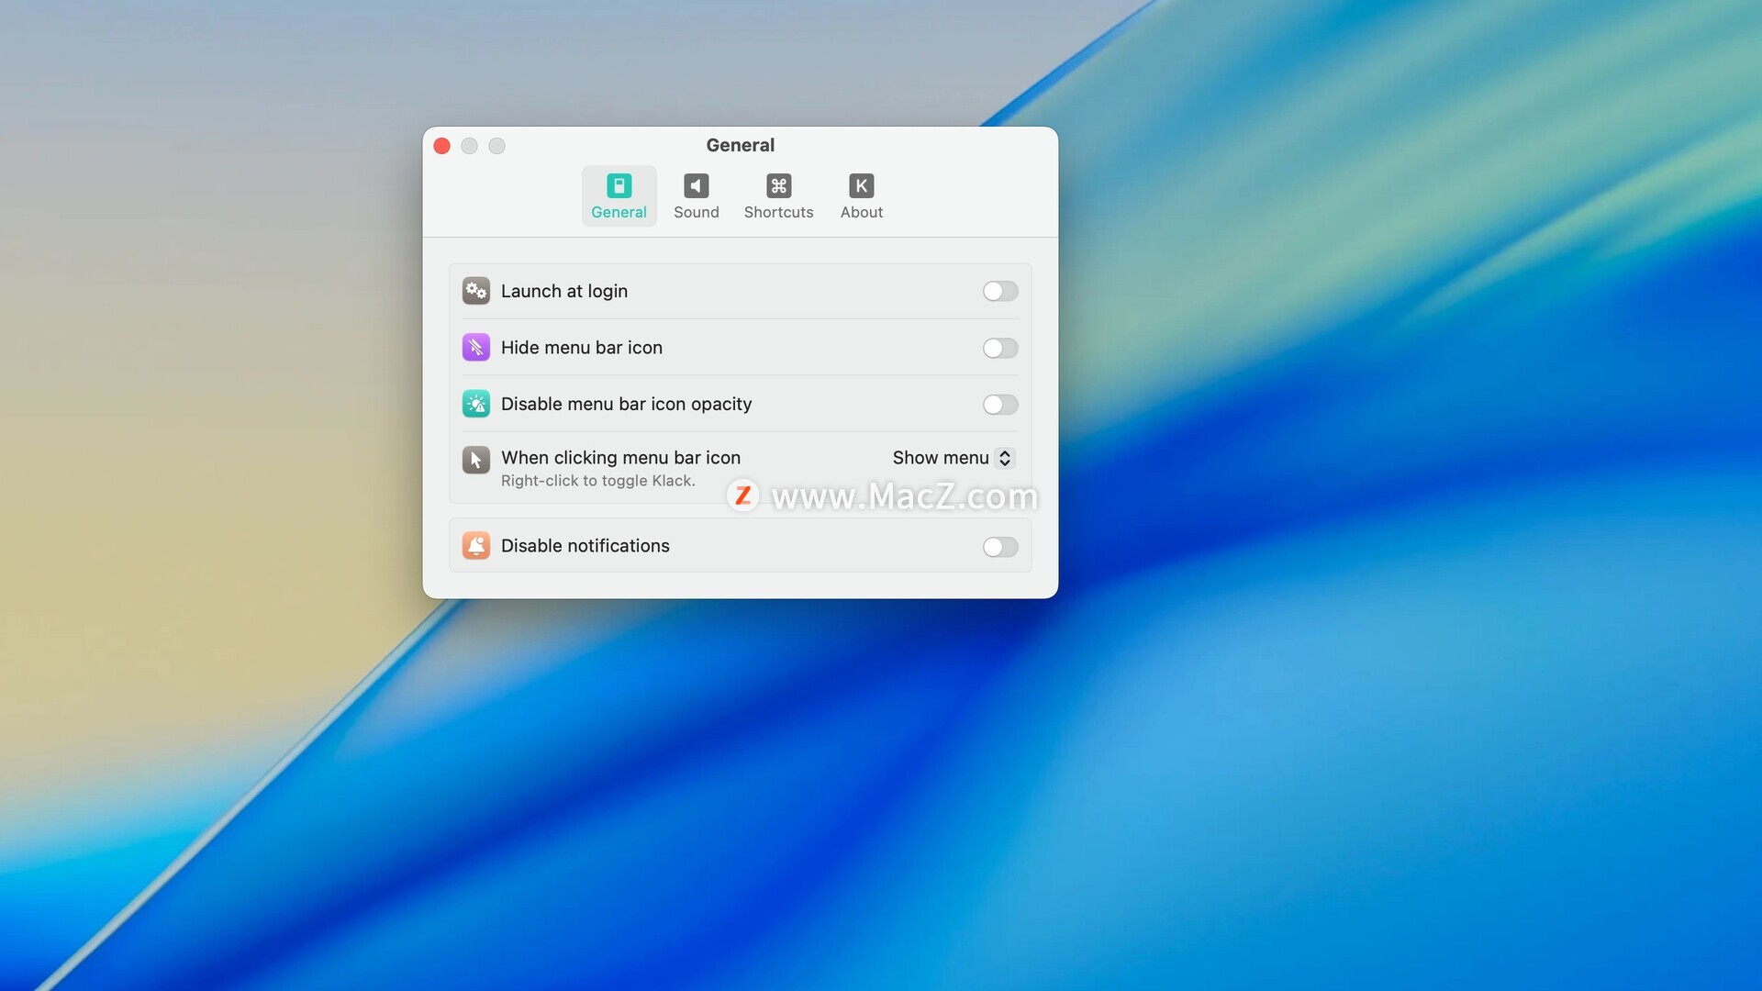Open the Sound speaker icon tab
Viewport: 1762px width, 991px height.
[696, 186]
